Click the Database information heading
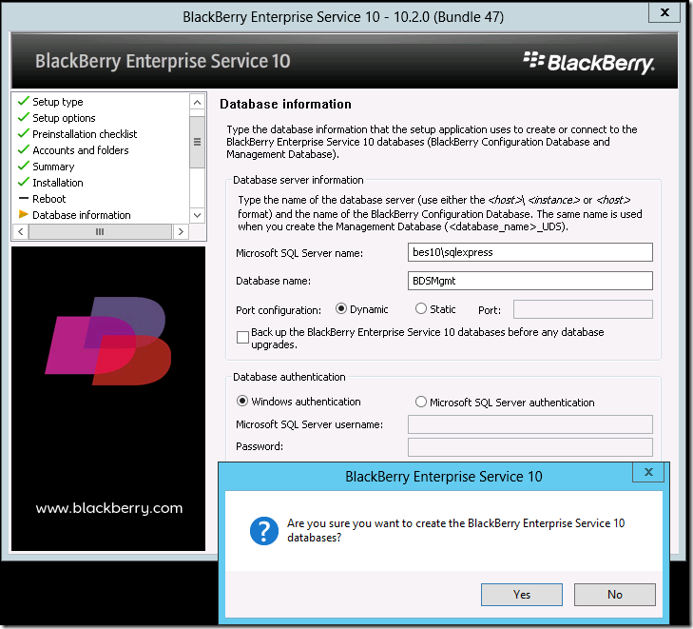 [x=285, y=104]
